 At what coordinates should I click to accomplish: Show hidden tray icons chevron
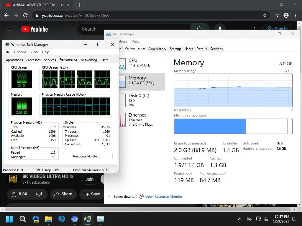[239, 219]
